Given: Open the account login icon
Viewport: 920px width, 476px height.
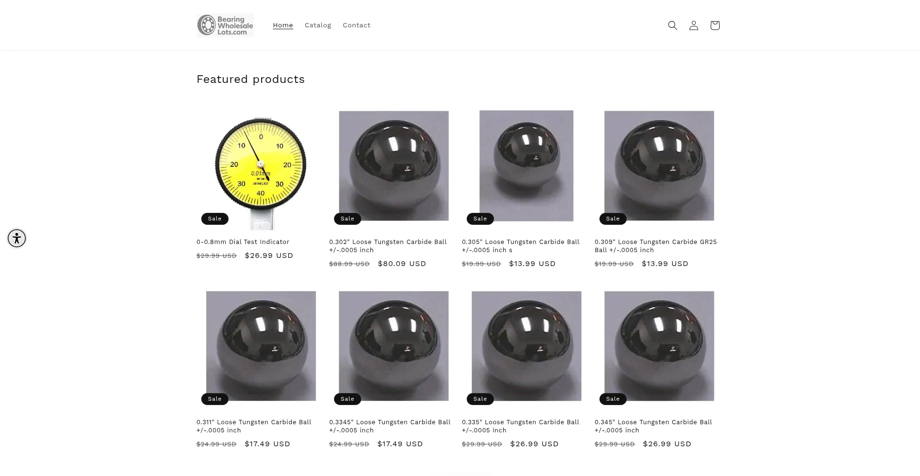Looking at the screenshot, I should (693, 25).
